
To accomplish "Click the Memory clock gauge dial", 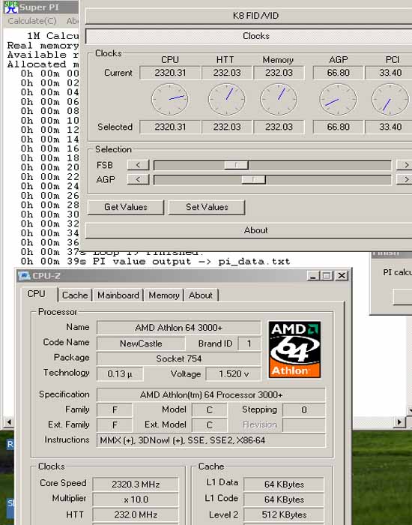I will (279, 100).
